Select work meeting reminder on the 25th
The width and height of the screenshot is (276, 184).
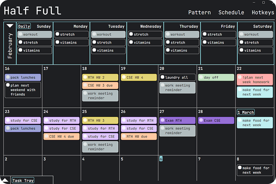tap(100, 147)
